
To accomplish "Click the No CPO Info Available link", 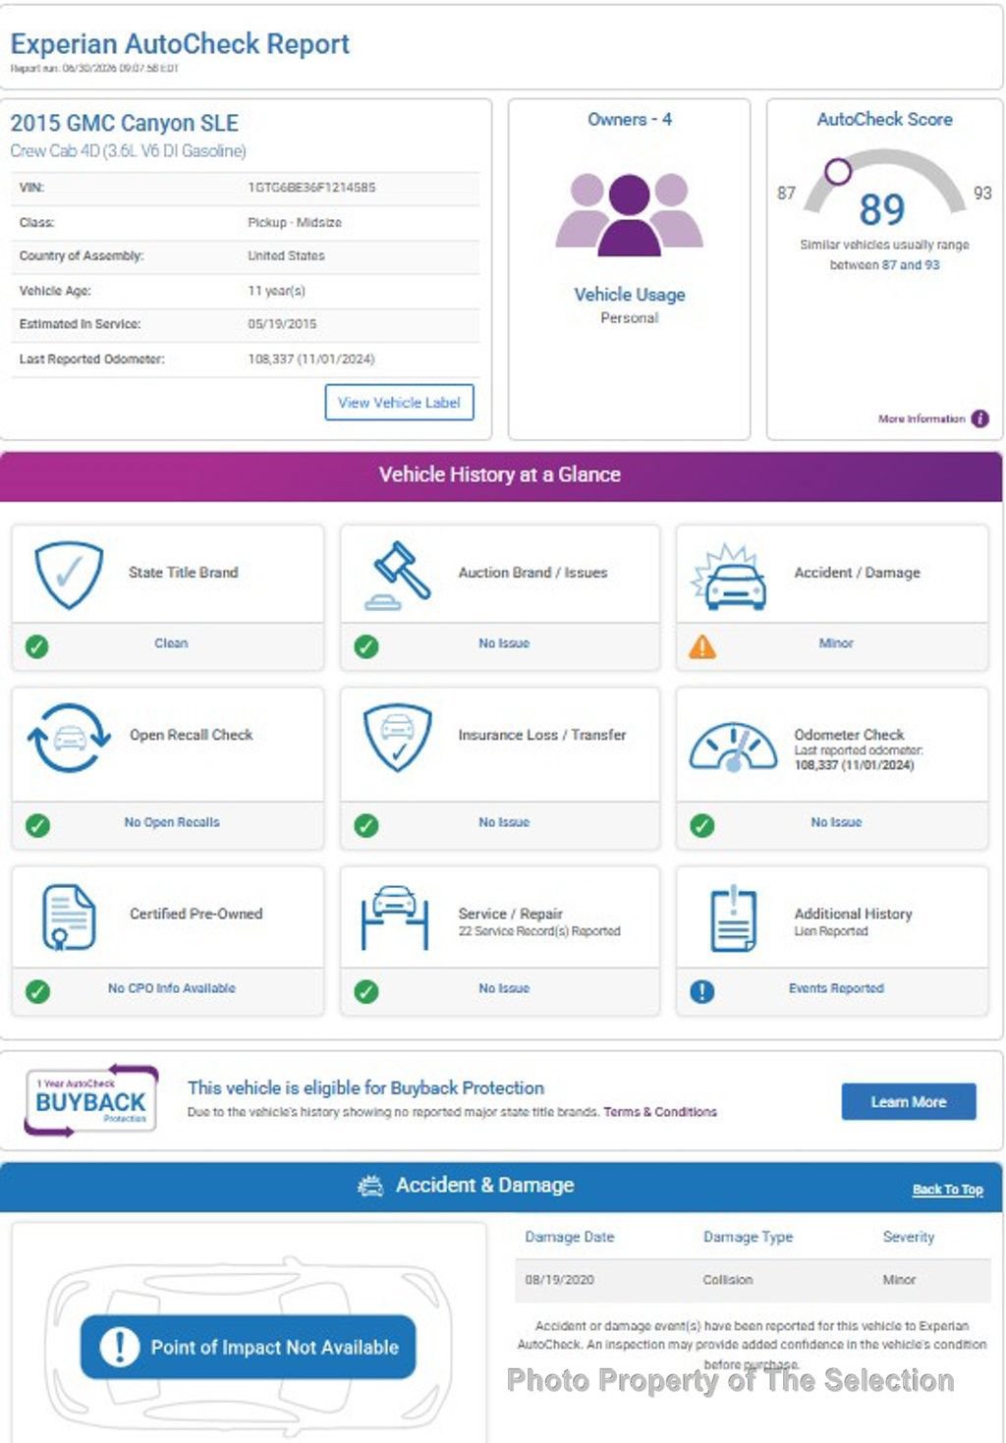I will click(172, 988).
